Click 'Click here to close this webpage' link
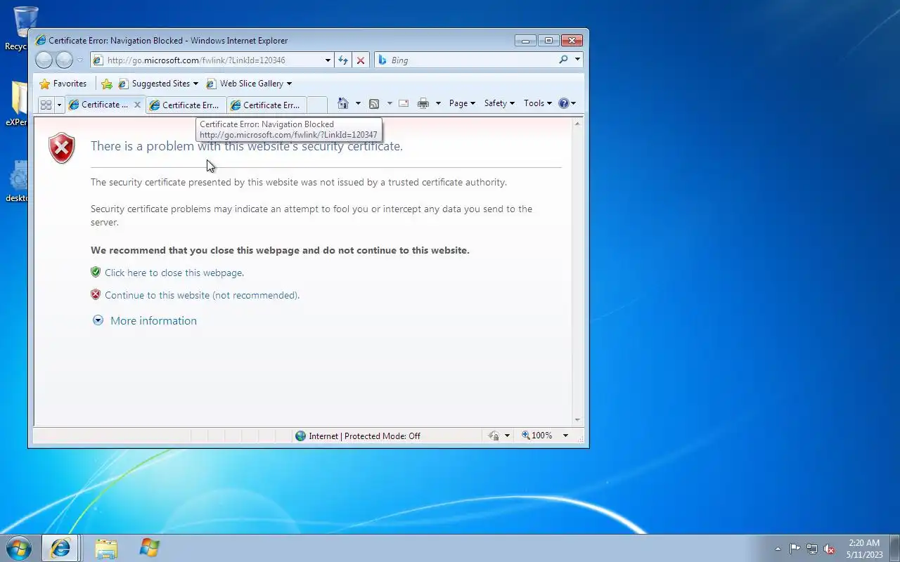 (x=174, y=273)
